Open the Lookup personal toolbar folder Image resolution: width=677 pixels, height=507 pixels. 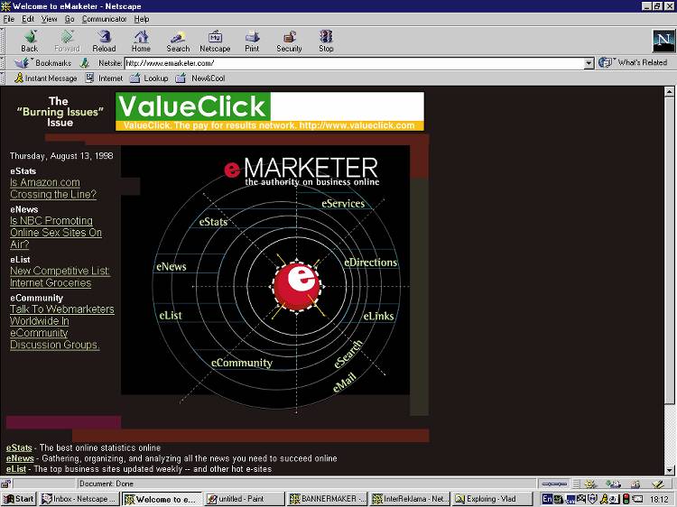pos(149,78)
